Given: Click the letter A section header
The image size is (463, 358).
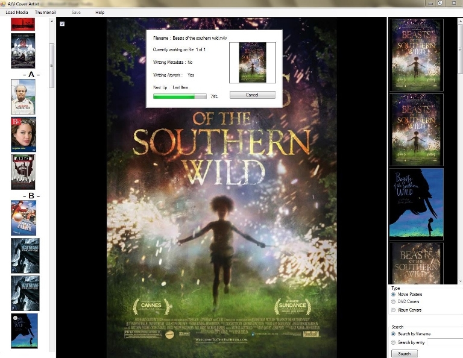Looking at the screenshot, I should [31, 74].
